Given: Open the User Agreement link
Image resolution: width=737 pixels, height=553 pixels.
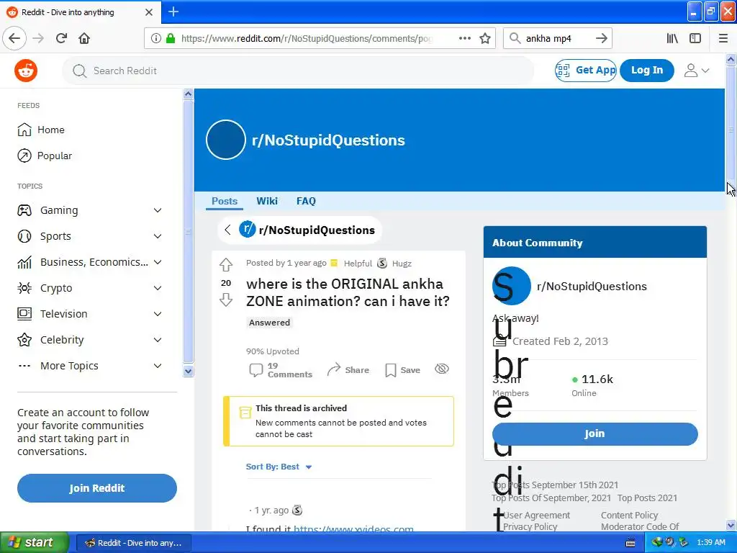Looking at the screenshot, I should coord(537,516).
